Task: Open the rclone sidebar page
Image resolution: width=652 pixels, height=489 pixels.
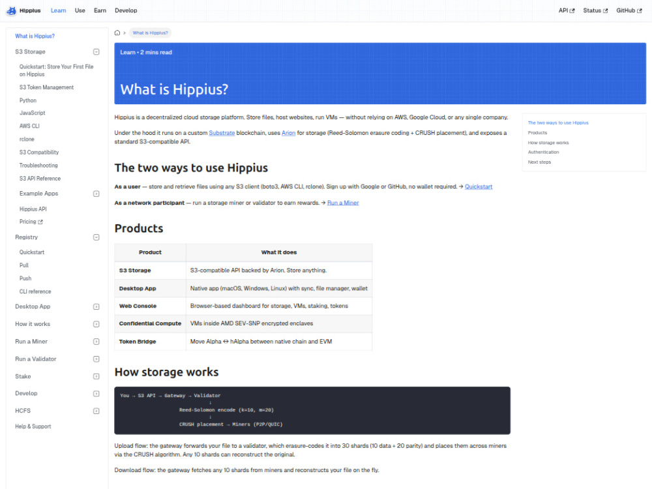Action: coord(27,140)
